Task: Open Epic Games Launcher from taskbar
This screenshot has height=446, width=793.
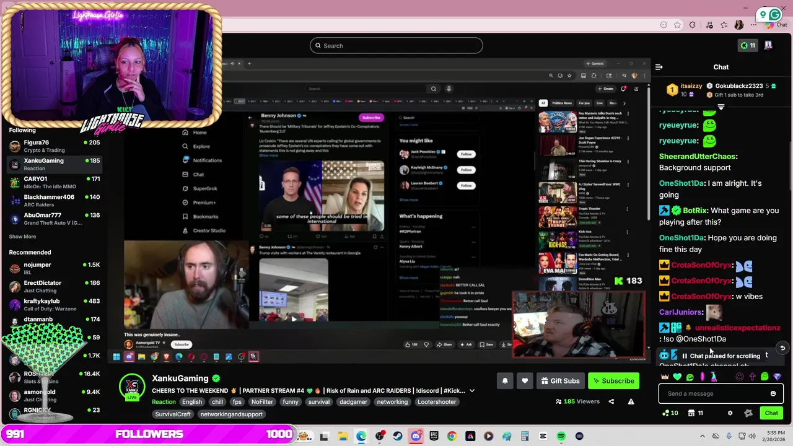Action: coord(434,436)
